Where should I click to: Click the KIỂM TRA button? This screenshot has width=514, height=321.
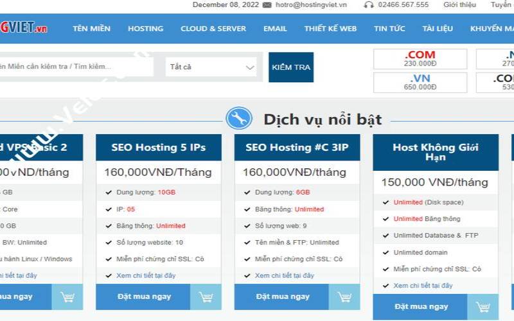291,67
